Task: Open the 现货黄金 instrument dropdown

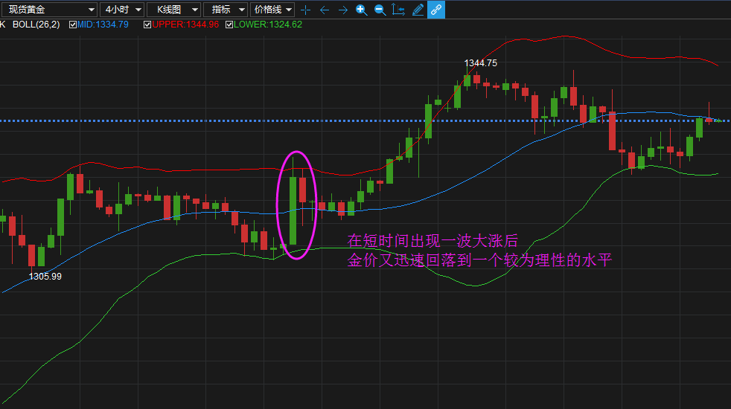Action: (49, 10)
